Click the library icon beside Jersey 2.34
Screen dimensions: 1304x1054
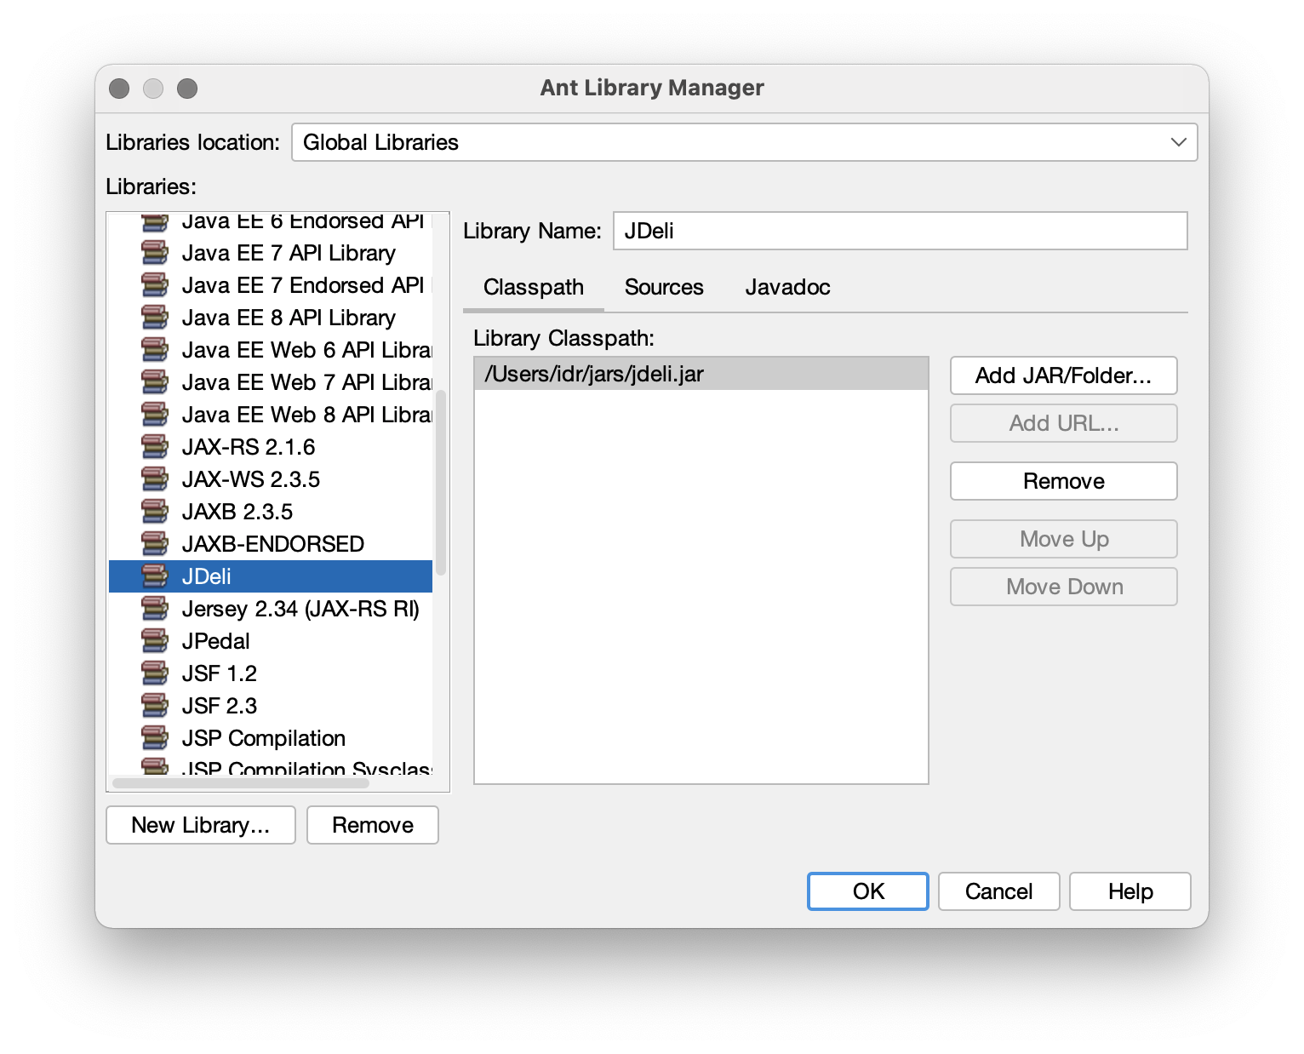(x=156, y=608)
